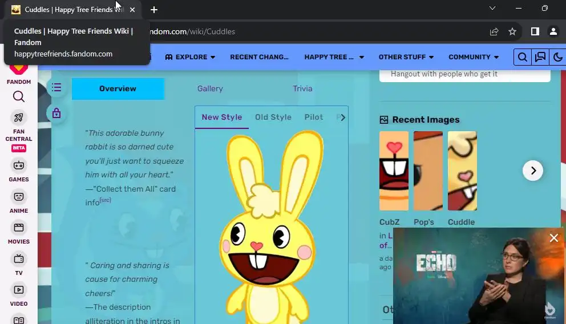Switch to the Trivia tab
Screen dimensions: 566x324
click(x=302, y=89)
